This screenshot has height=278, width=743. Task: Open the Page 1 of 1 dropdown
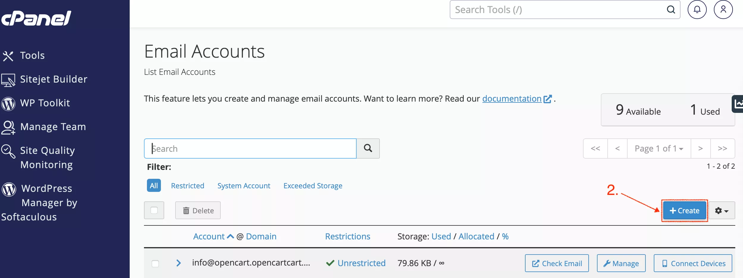[x=659, y=149]
